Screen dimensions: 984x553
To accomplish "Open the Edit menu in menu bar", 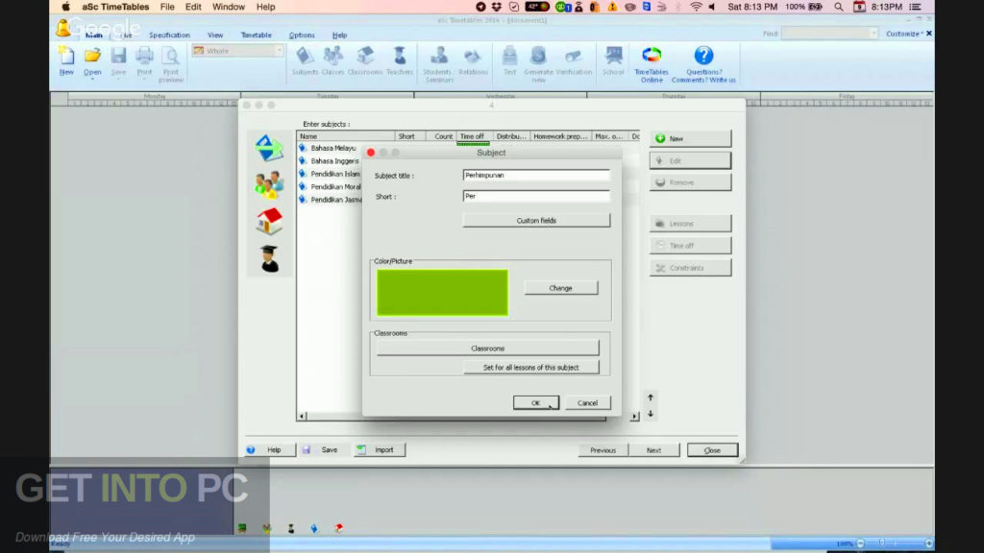I will [x=193, y=7].
